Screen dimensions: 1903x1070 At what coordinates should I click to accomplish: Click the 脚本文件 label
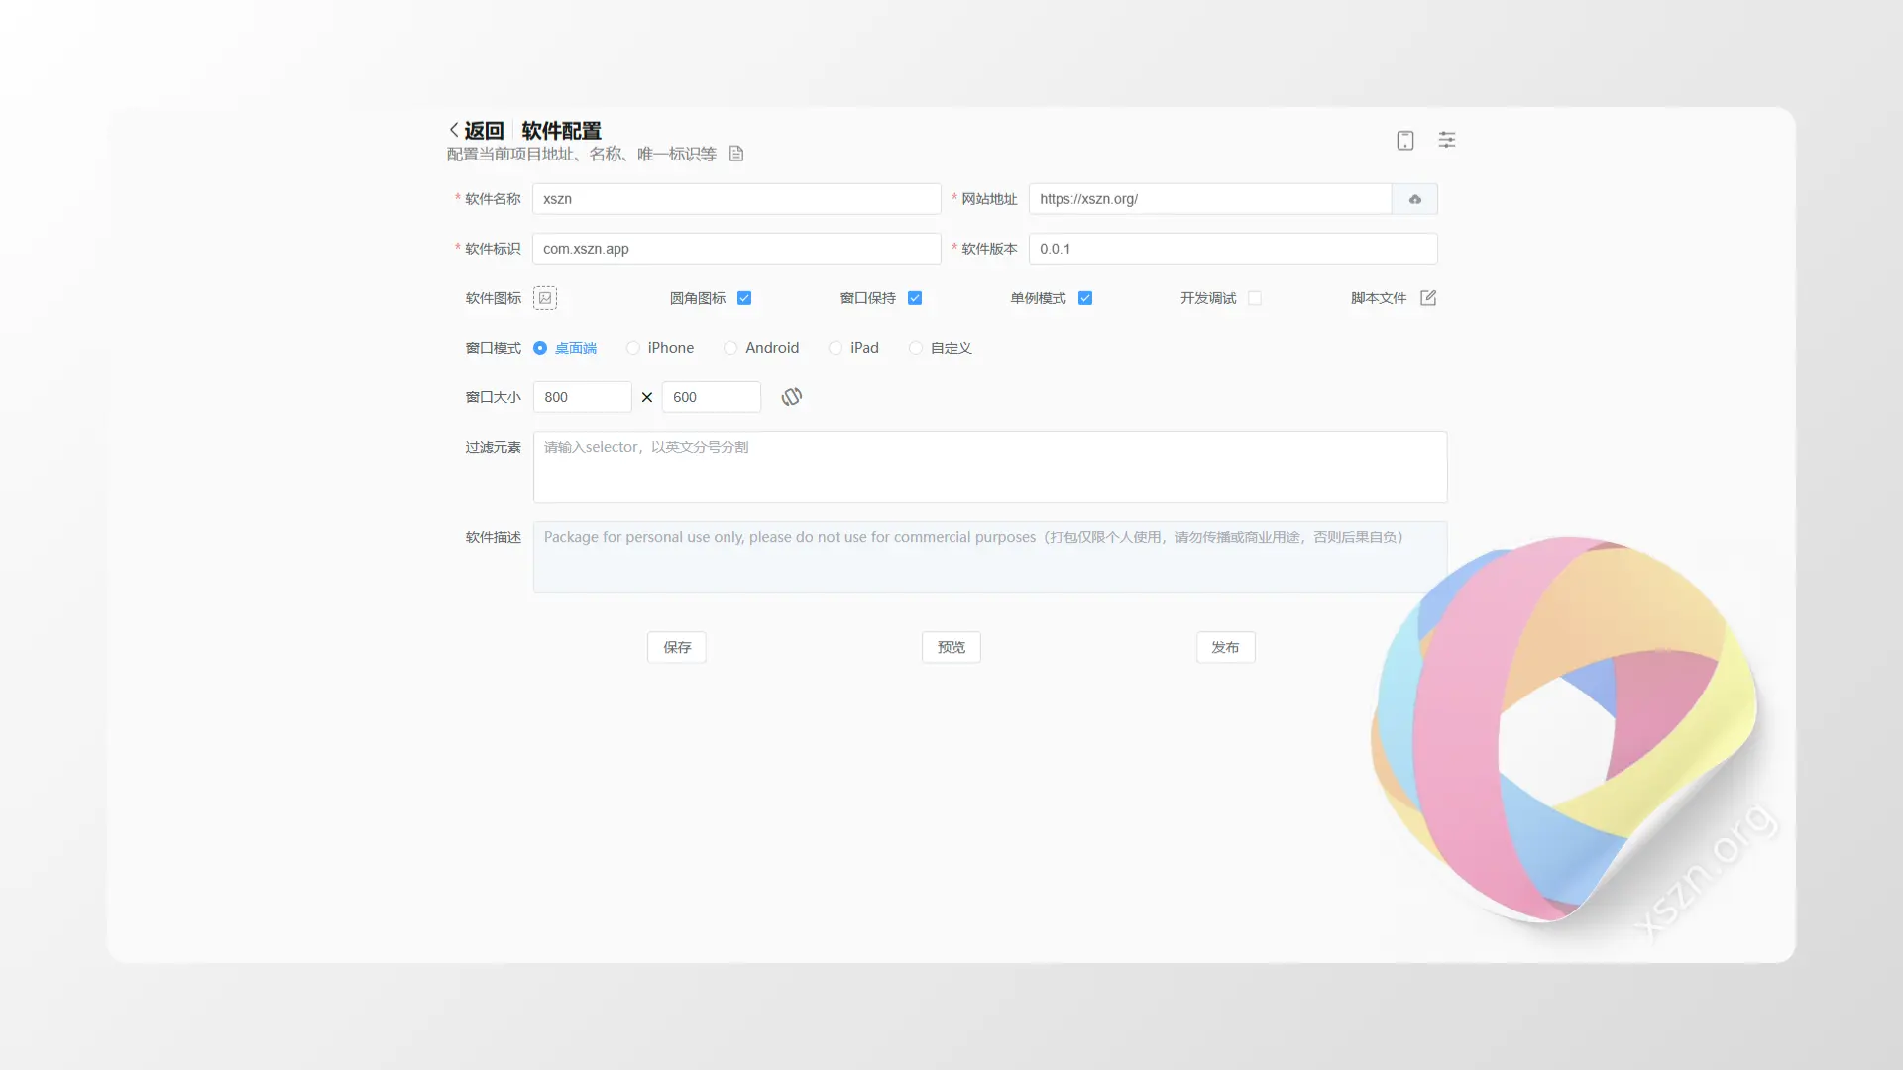tap(1379, 298)
